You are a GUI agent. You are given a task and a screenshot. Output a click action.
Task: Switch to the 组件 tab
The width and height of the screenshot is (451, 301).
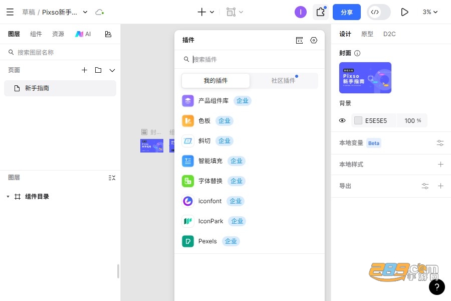pos(36,34)
